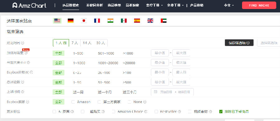Select the 7 days comparison option
Viewport: 280px width, 121px height.
click(x=75, y=43)
